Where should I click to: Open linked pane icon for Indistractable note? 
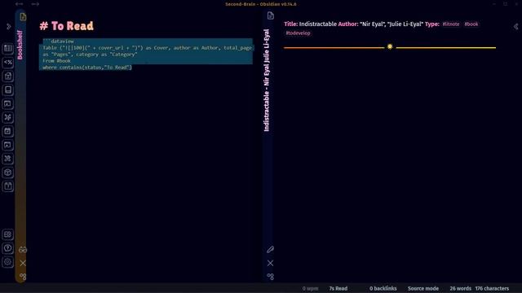(x=270, y=277)
